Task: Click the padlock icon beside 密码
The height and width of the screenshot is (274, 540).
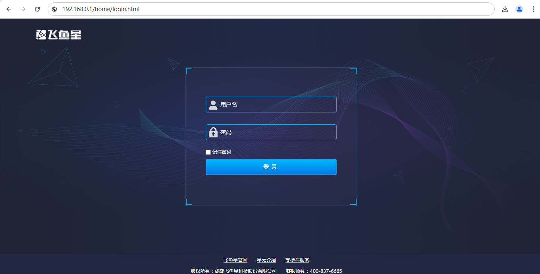Action: (213, 132)
